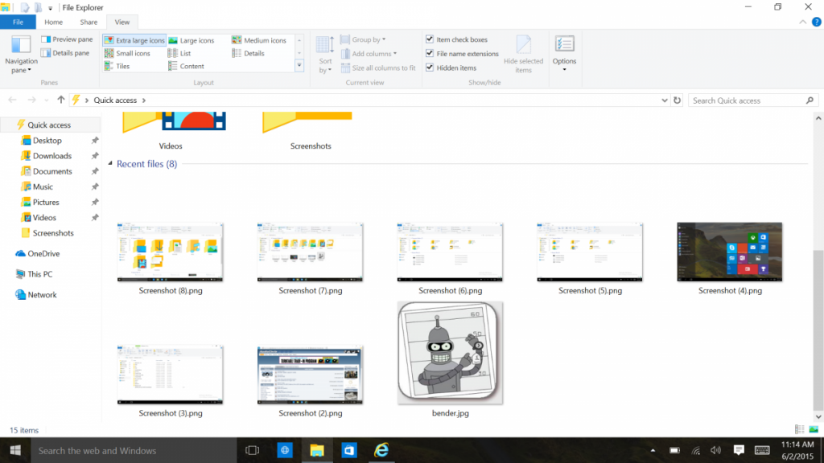Switch to the Home tab

[x=54, y=22]
